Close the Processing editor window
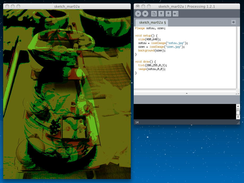 (x=138, y=6)
